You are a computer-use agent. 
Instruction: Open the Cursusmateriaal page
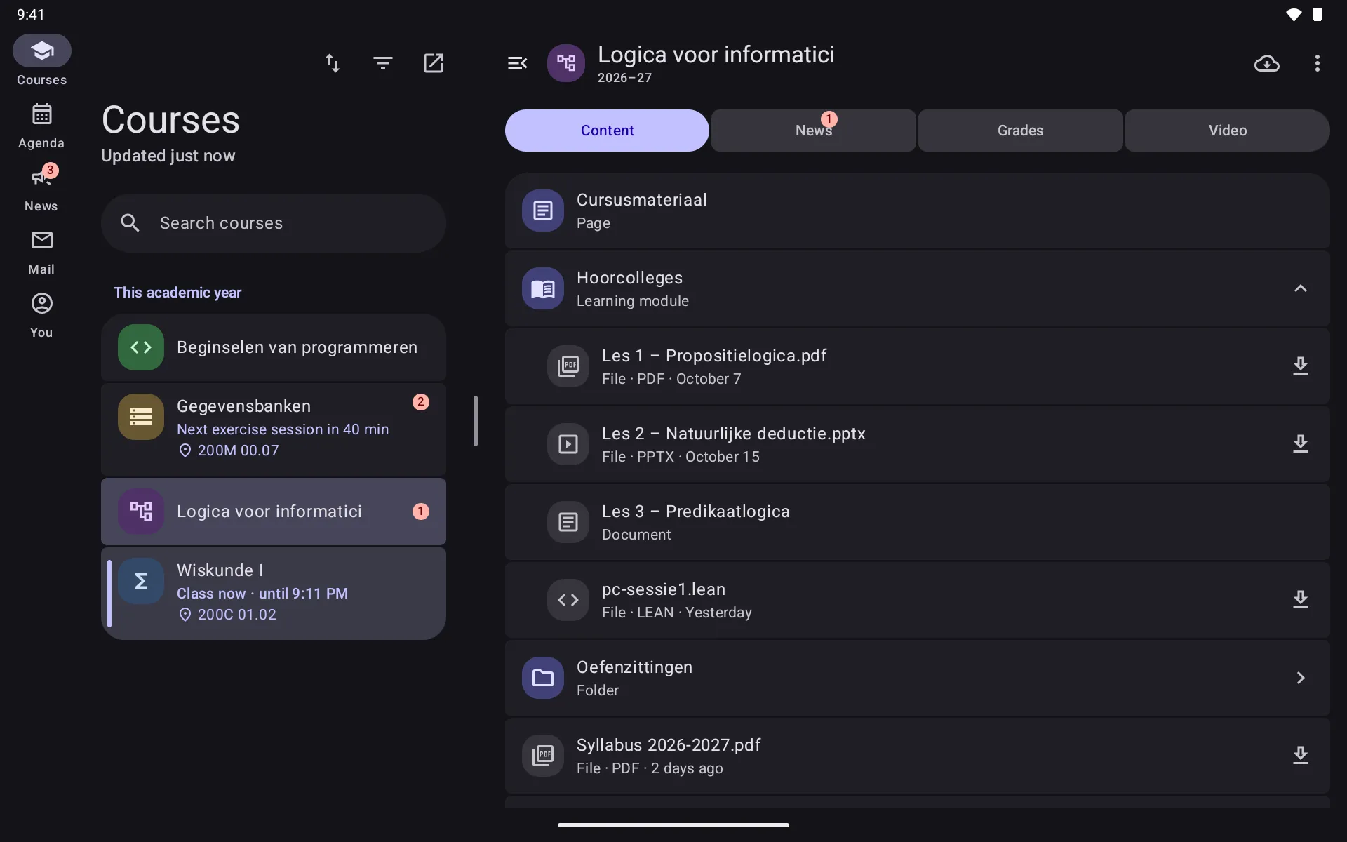pyautogui.click(x=917, y=210)
